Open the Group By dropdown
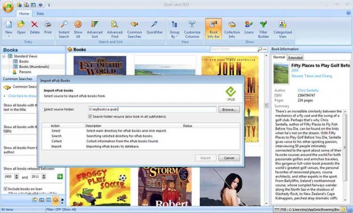The height and width of the screenshot is (213, 353). (175, 30)
